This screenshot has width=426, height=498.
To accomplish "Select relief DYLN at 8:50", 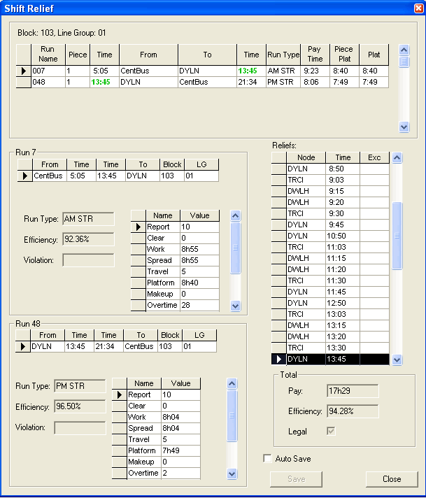I will tap(330, 169).
